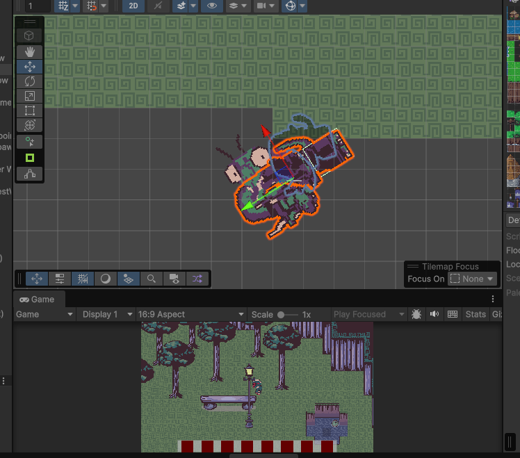Image resolution: width=520 pixels, height=458 pixels.
Task: Toggle 2D scene view mode
Action: (x=133, y=6)
